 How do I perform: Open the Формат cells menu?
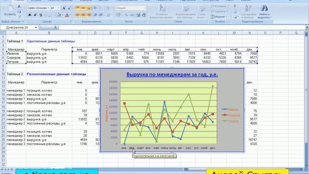[219, 17]
